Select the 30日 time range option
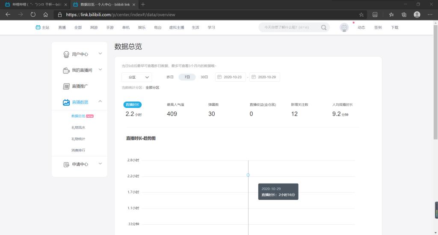 pos(204,77)
